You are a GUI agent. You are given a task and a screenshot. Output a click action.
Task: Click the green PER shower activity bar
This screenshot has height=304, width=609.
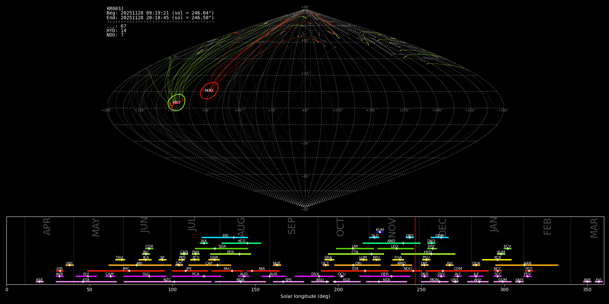point(230,254)
